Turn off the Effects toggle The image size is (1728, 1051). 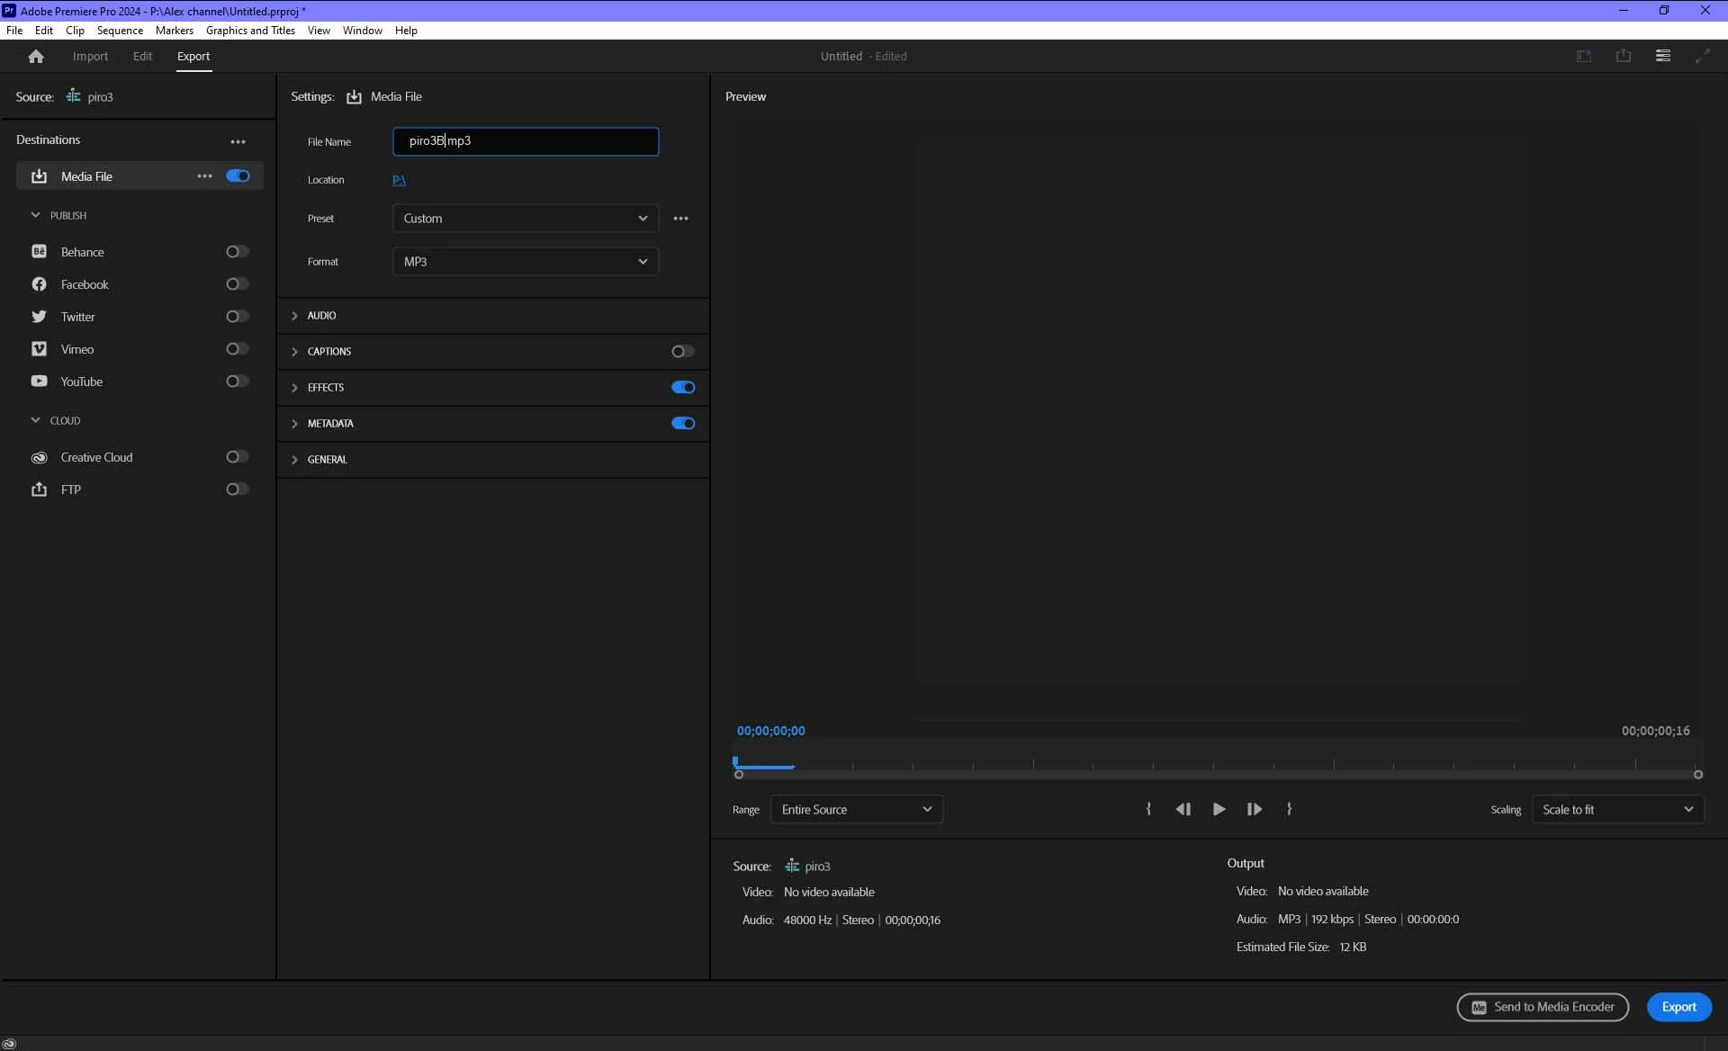point(683,388)
